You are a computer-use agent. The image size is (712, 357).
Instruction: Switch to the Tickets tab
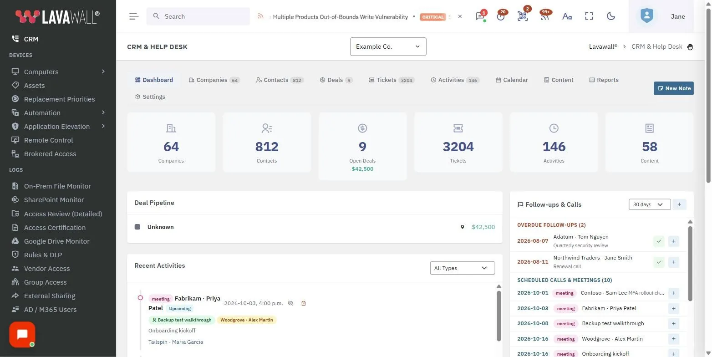(391, 80)
